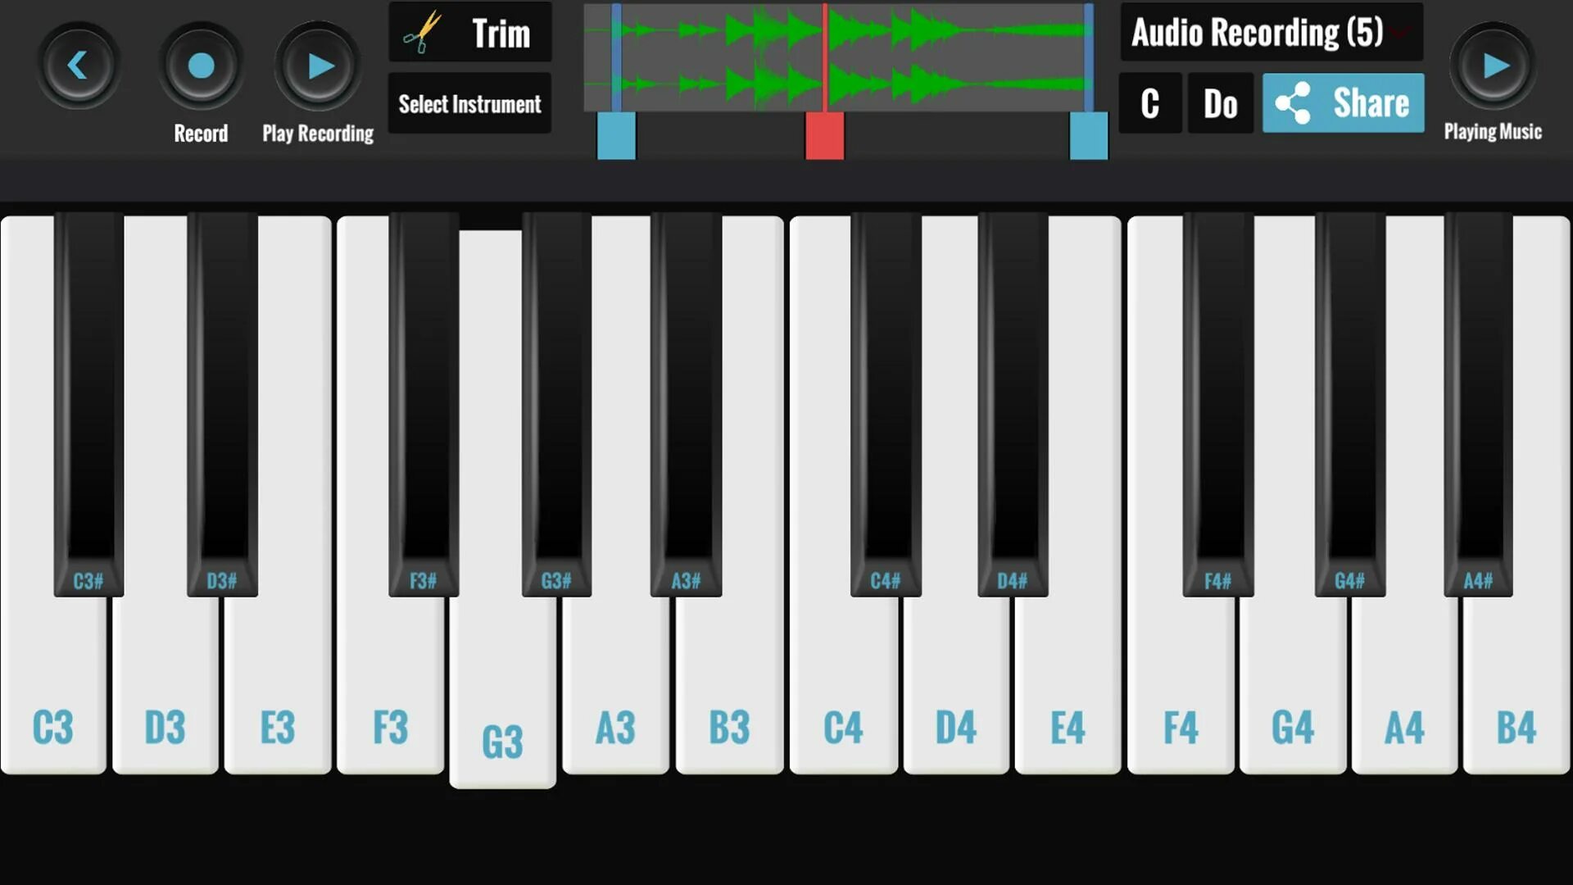Toggle the Record mode button

tap(199, 65)
